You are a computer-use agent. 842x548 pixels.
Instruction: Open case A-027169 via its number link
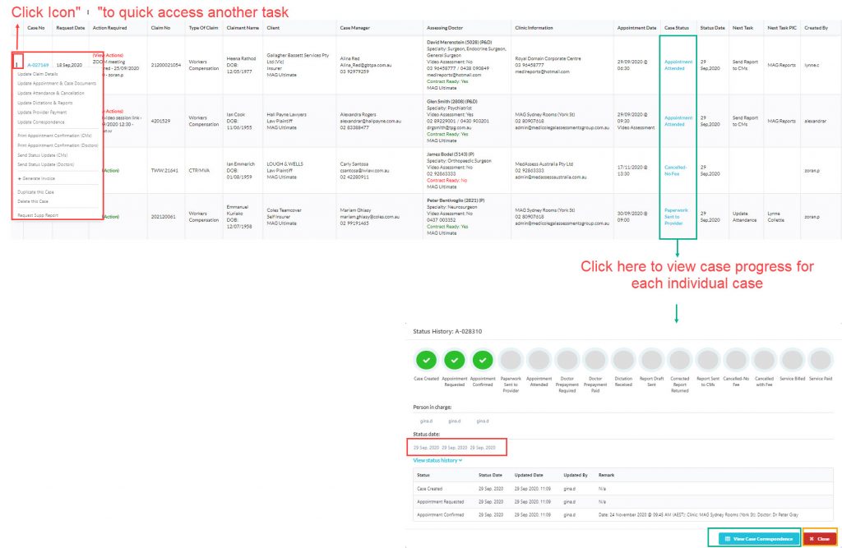tap(39, 63)
